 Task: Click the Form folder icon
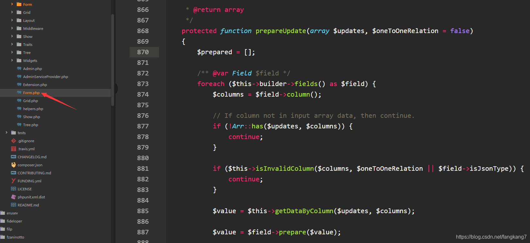(x=19, y=4)
